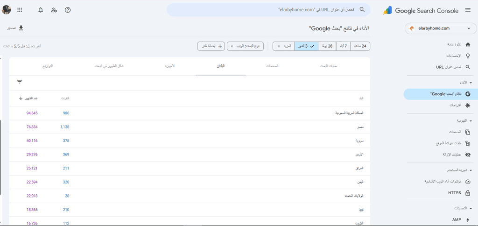The image size is (478, 226).
Task: Open the More date range dropdown
Action: pos(283,46)
